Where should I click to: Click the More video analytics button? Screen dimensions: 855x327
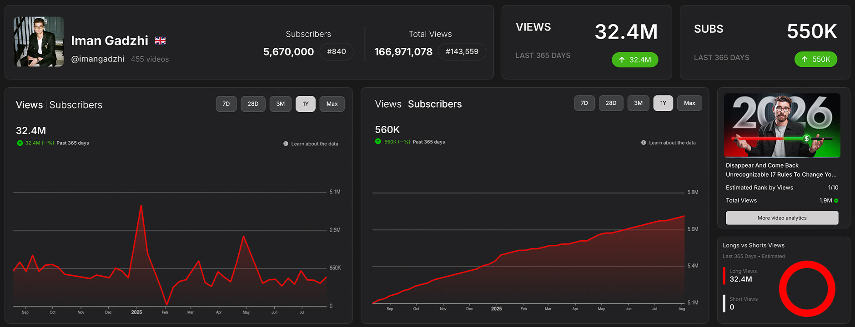click(x=782, y=218)
